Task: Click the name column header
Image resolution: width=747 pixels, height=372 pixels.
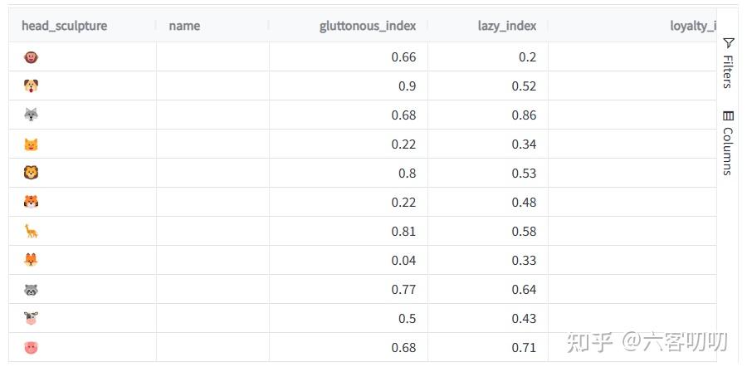Action: pos(184,26)
